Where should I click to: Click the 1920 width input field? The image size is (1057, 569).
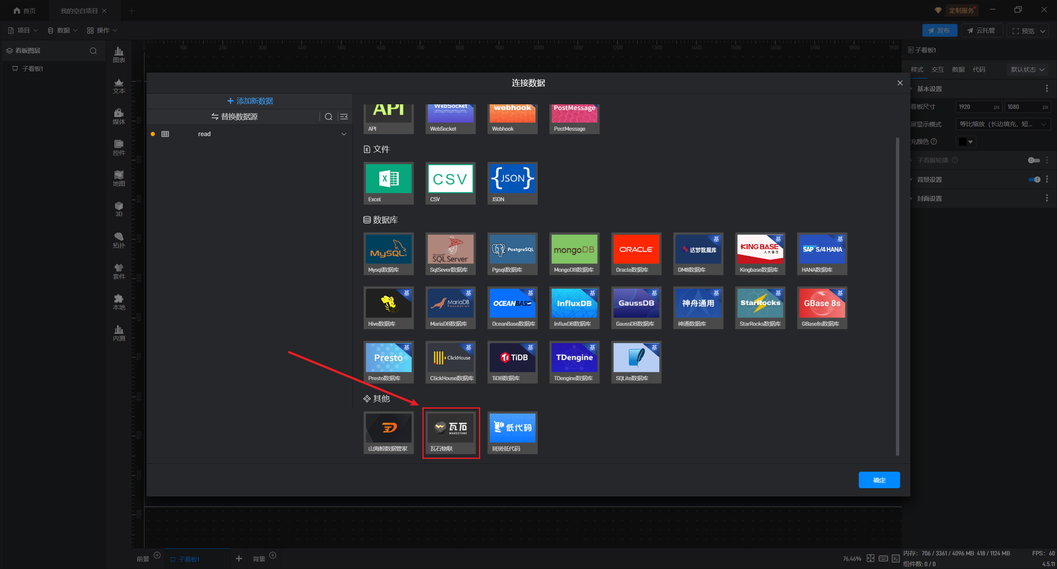click(979, 107)
